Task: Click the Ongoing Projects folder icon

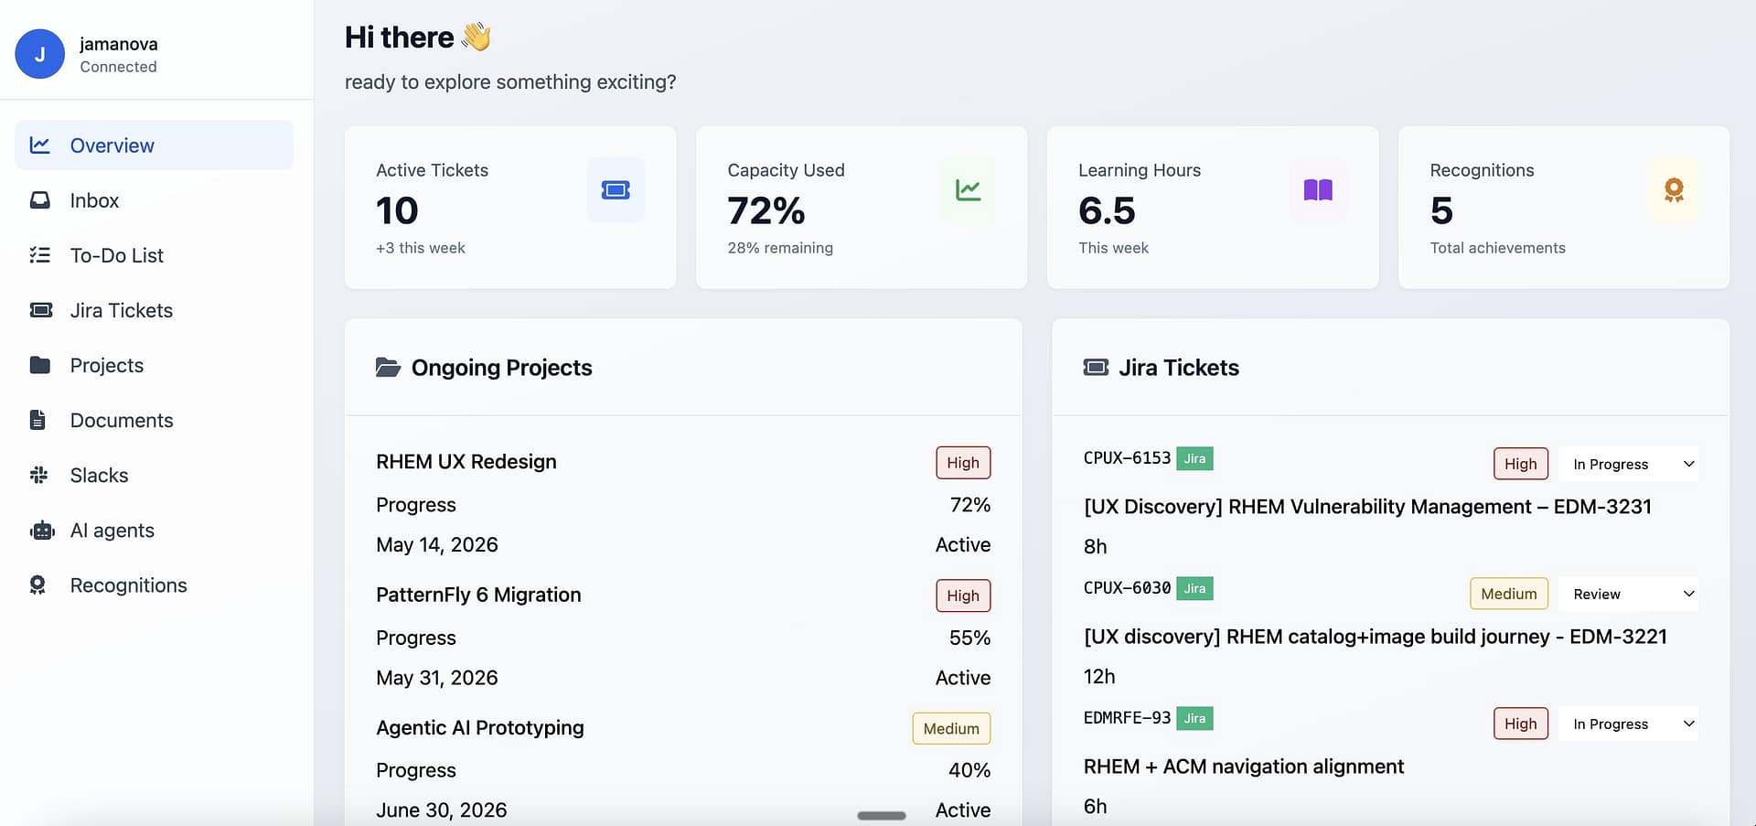Action: click(x=388, y=368)
